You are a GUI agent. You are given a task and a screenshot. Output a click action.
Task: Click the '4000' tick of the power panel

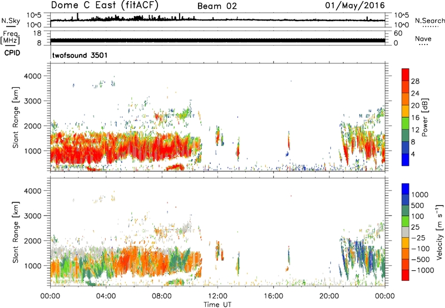click(32, 76)
